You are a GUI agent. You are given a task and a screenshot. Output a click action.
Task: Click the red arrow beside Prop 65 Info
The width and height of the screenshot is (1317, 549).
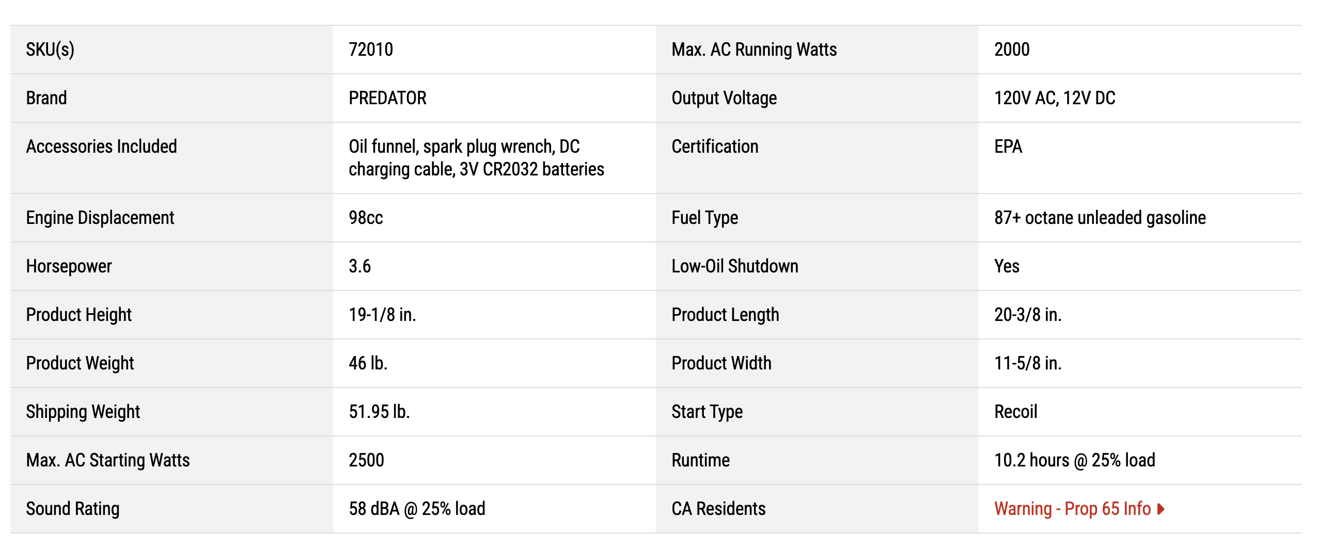pos(1161,509)
